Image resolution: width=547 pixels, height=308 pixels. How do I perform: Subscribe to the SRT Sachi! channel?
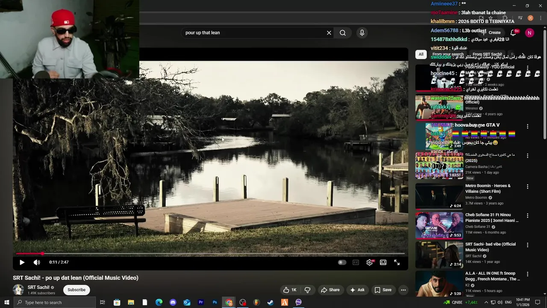tap(76, 290)
